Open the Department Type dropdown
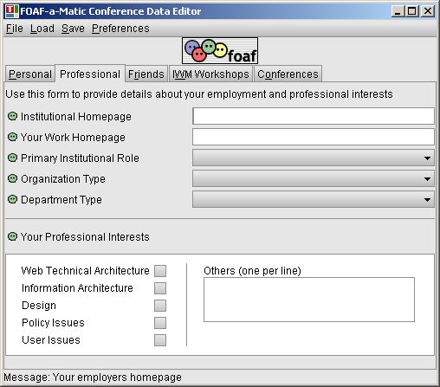This screenshot has width=440, height=387. click(x=314, y=199)
